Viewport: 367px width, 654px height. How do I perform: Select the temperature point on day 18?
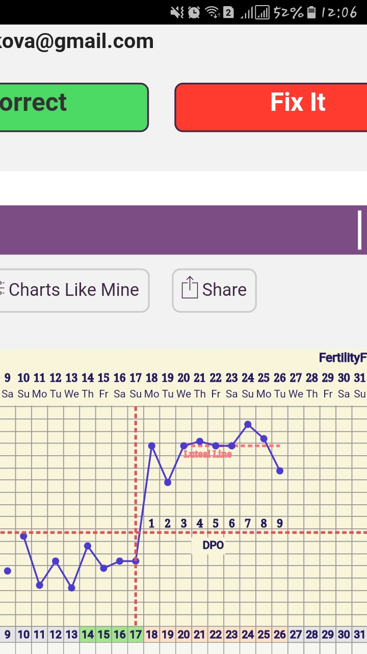151,446
